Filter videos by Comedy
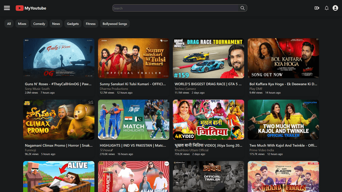This screenshot has height=192, width=342. [39, 24]
